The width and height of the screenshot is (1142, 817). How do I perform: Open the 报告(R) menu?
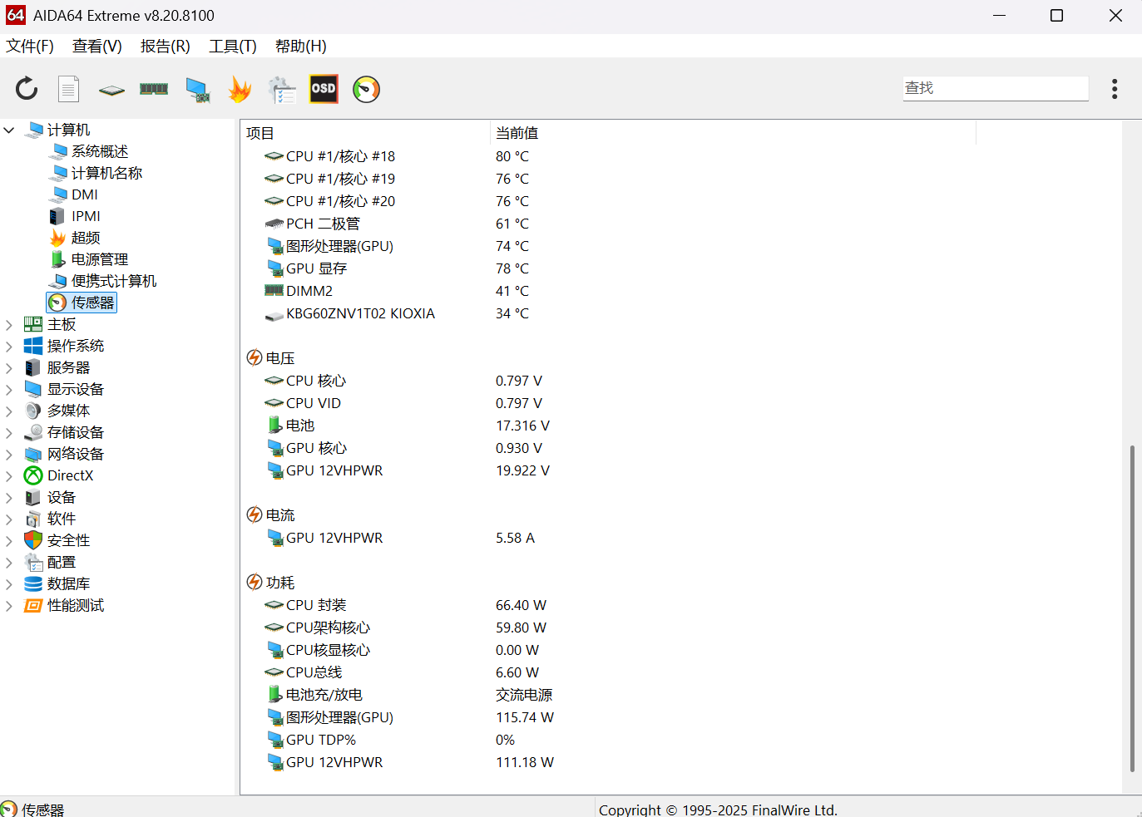(165, 47)
